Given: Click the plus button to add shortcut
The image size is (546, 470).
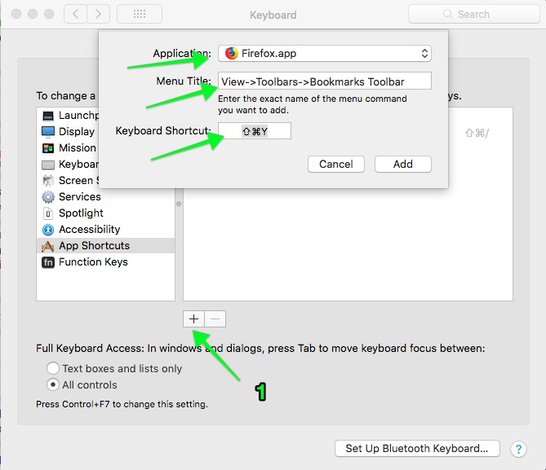Looking at the screenshot, I should pyautogui.click(x=194, y=318).
